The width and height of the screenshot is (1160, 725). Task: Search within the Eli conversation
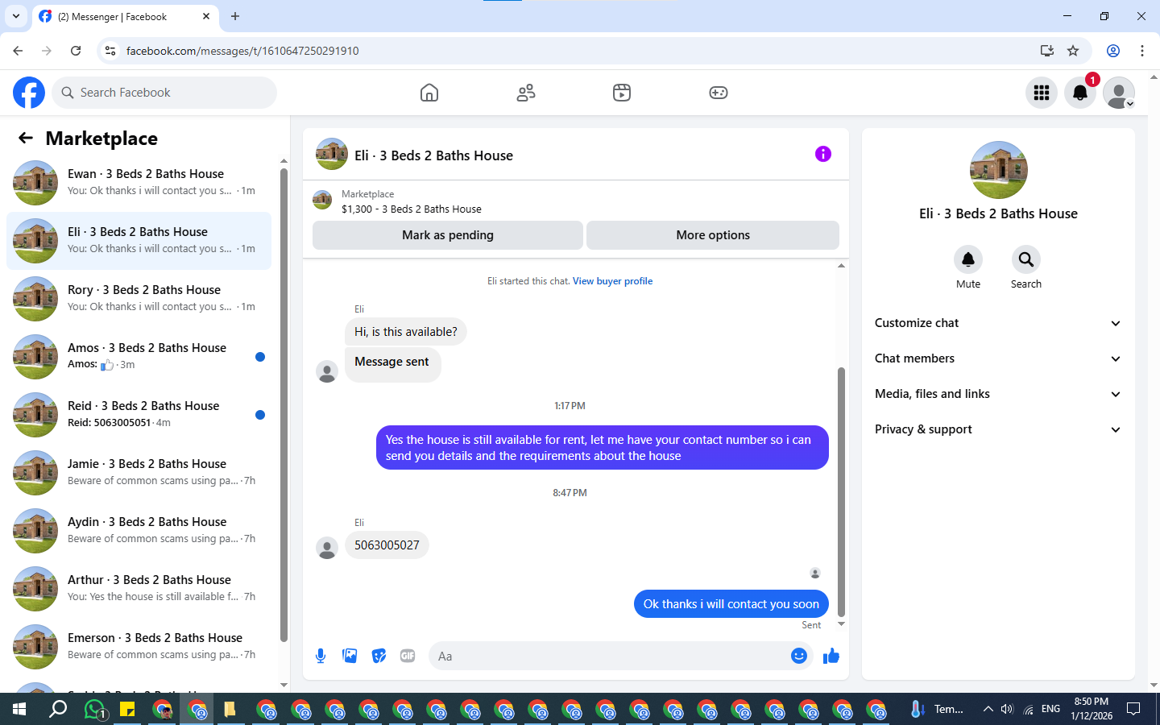(1026, 259)
